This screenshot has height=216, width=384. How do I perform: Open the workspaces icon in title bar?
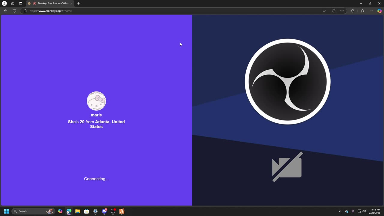[12, 3]
